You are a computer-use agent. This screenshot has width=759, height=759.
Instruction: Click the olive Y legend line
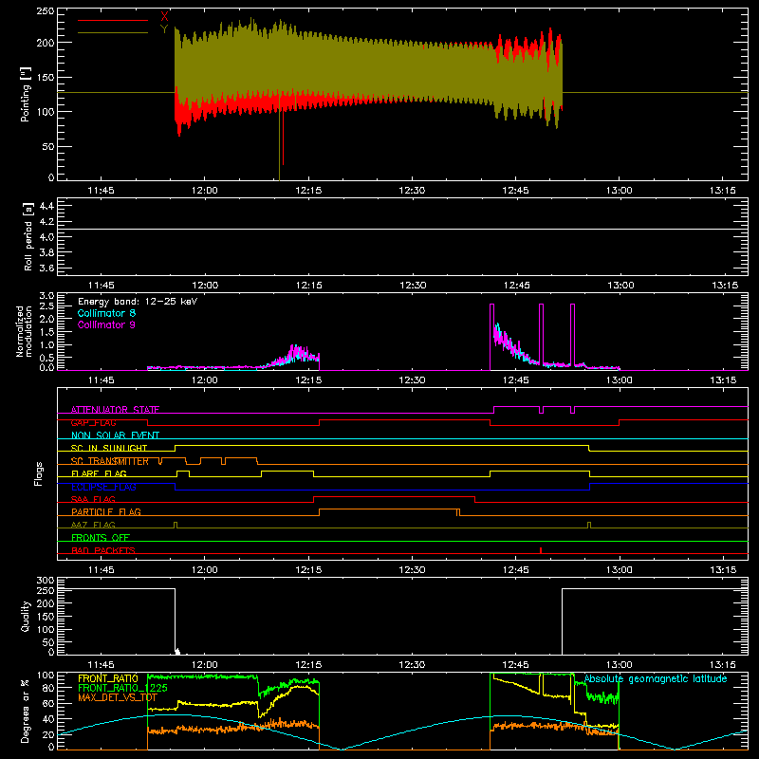(x=112, y=32)
